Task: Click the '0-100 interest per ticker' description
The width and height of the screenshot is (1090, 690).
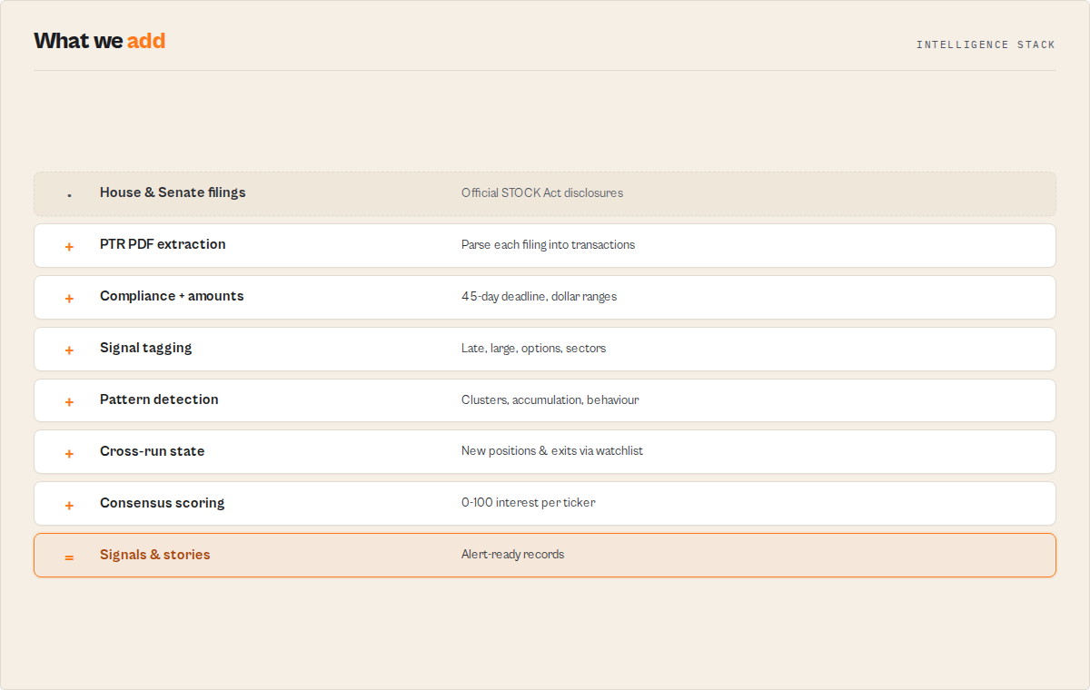Action: click(x=529, y=502)
